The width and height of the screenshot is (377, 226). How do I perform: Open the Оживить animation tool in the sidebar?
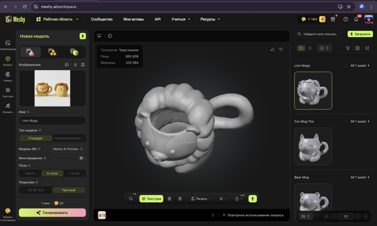(8, 108)
